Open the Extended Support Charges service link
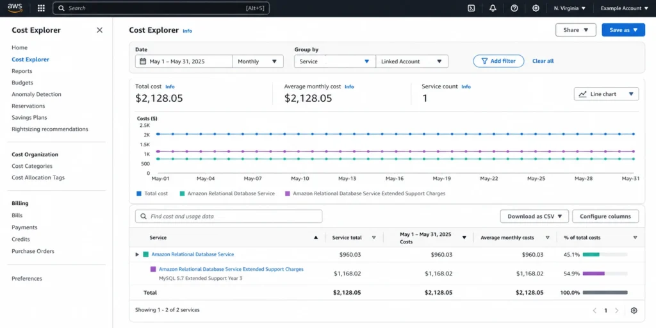The width and height of the screenshot is (656, 328). pyautogui.click(x=231, y=270)
